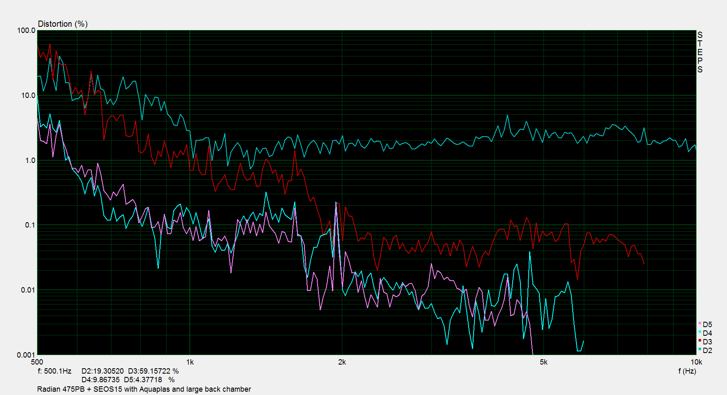The height and width of the screenshot is (395, 727).
Task: Click the 500 frequency axis label
Action: coord(37,362)
